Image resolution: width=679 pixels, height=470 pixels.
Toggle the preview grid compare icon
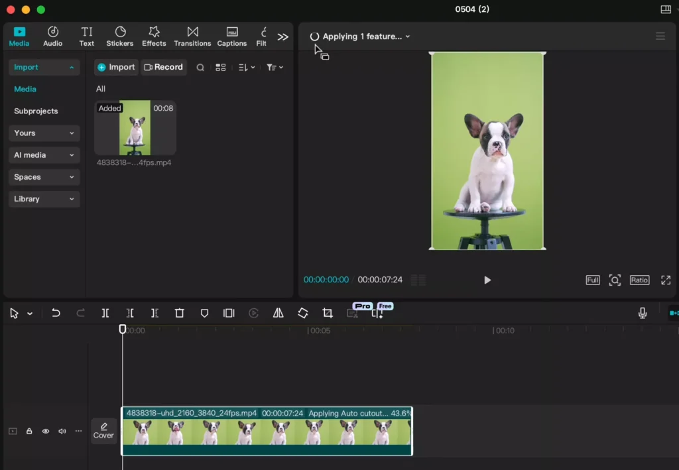tap(418, 280)
